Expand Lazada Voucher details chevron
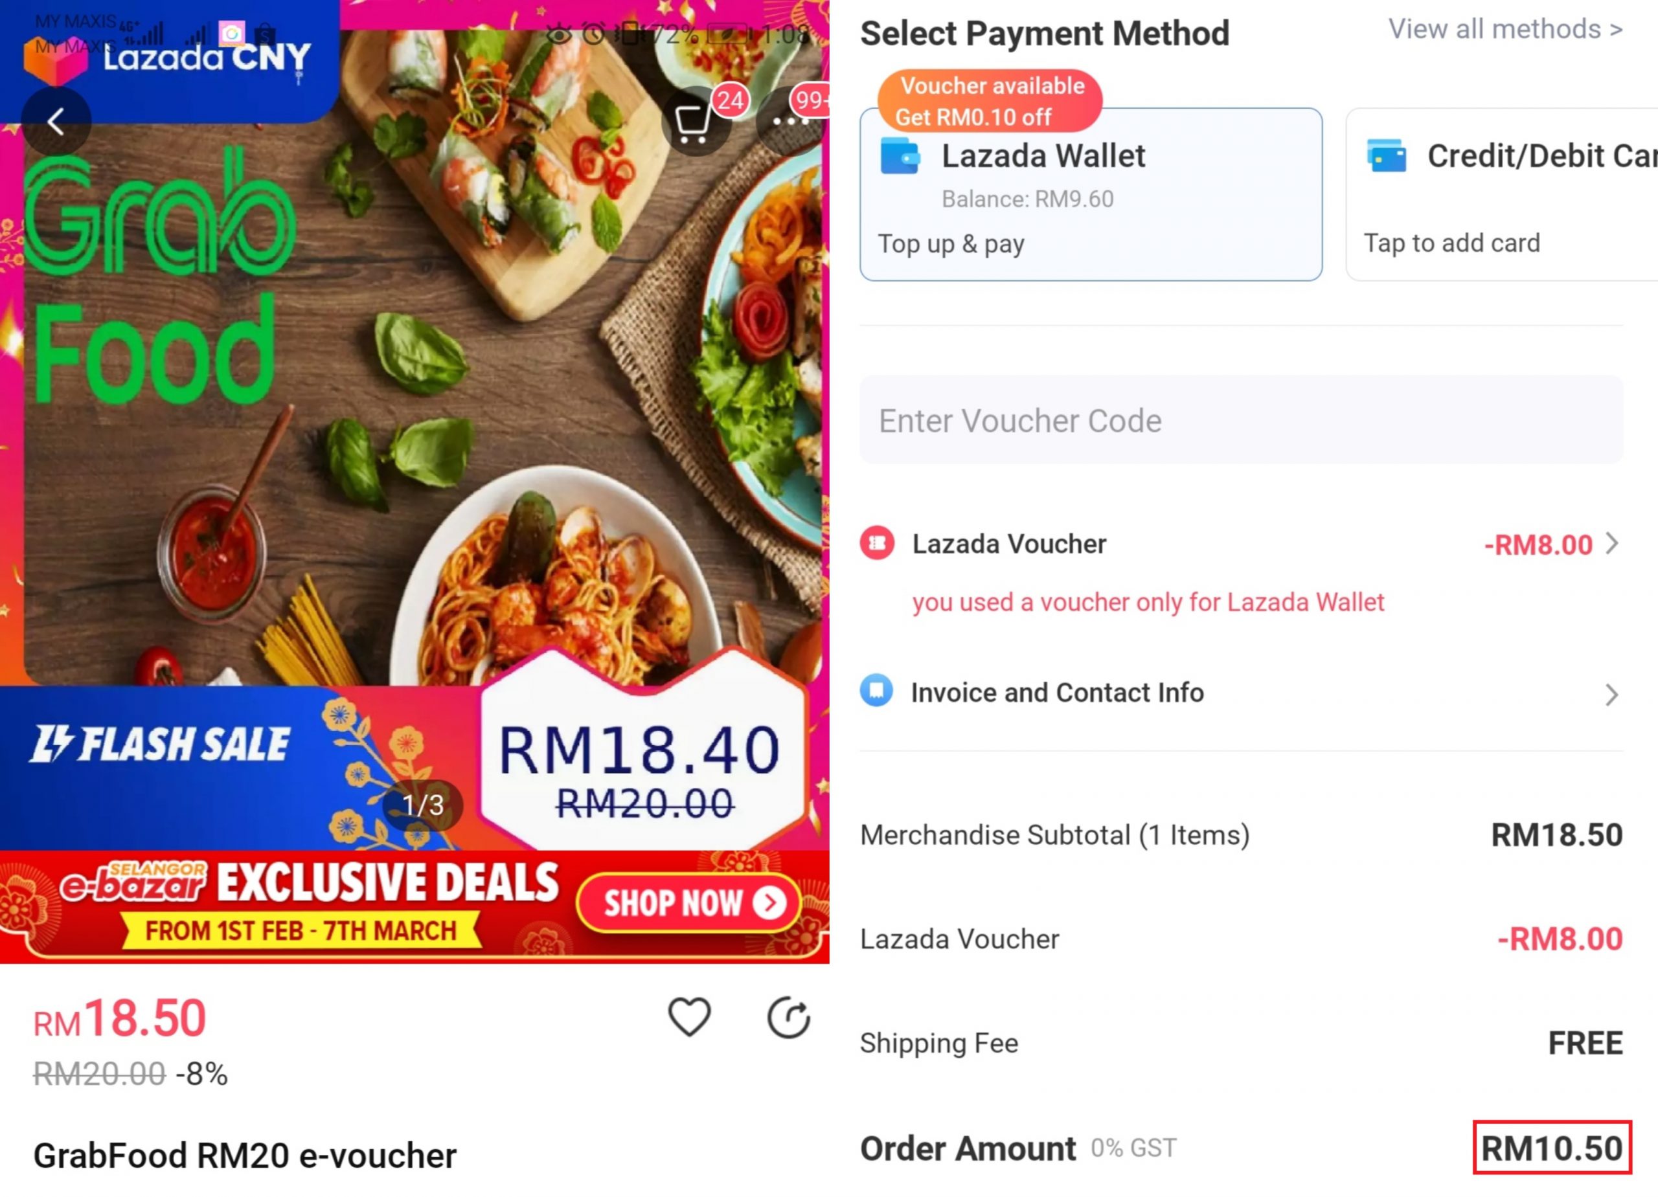This screenshot has height=1197, width=1658. click(x=1612, y=543)
